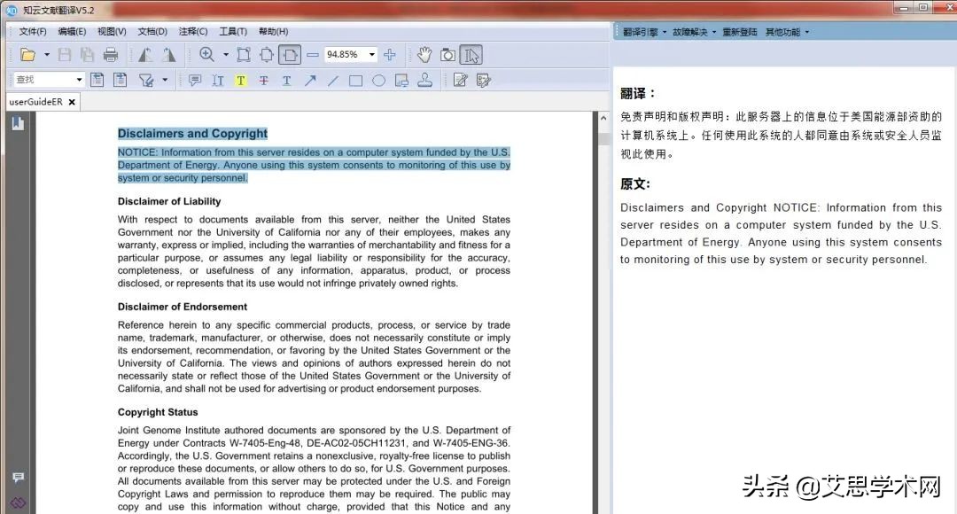The width and height of the screenshot is (957, 514).
Task: Activate the Arrow drawing tool
Action: coord(311,80)
